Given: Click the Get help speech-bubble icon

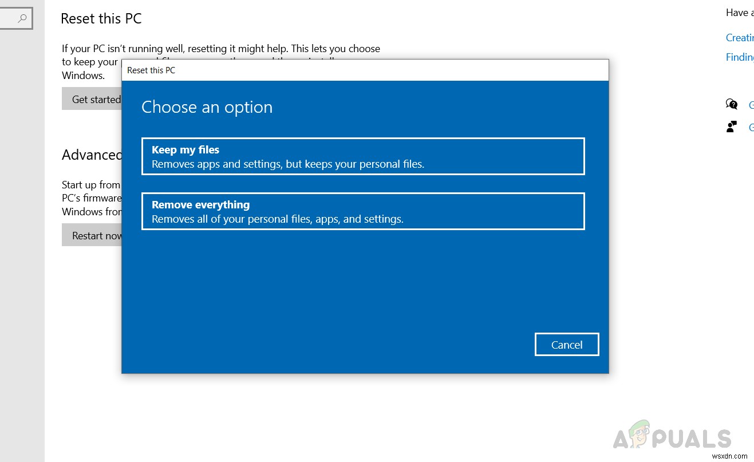Looking at the screenshot, I should click(x=731, y=104).
